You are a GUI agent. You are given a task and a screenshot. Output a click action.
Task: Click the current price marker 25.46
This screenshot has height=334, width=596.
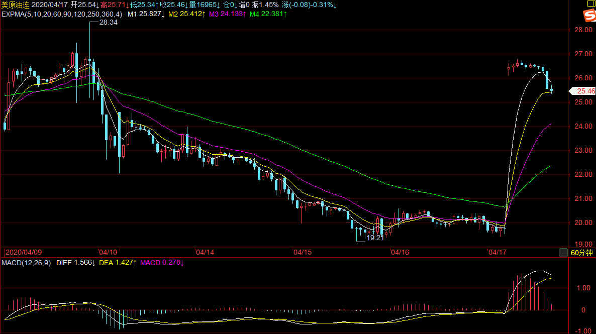pos(583,91)
